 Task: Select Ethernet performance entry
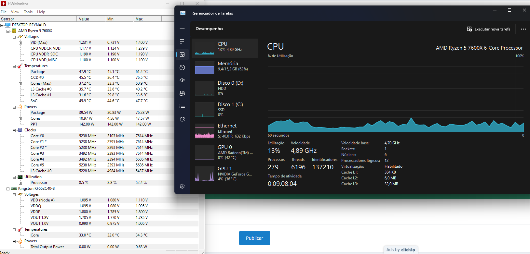(225, 131)
